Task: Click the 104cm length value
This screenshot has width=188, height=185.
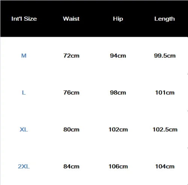Action: coord(165,167)
